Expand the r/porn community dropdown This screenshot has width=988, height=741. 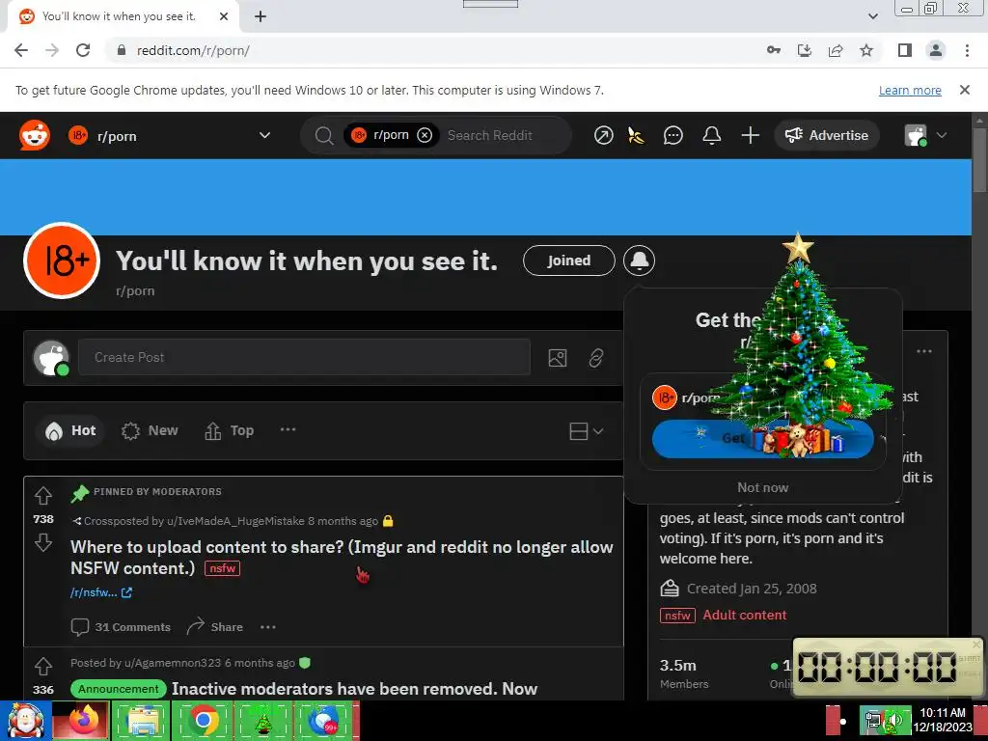coord(264,135)
